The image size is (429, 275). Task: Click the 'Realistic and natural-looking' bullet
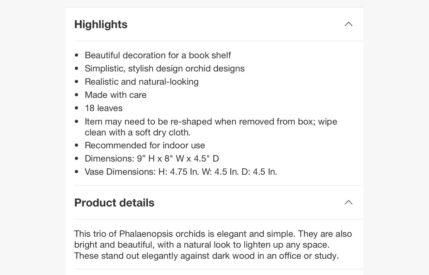click(142, 82)
